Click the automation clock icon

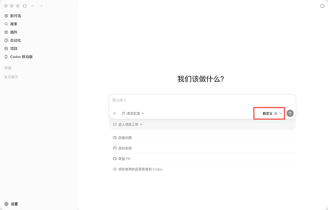point(6,40)
